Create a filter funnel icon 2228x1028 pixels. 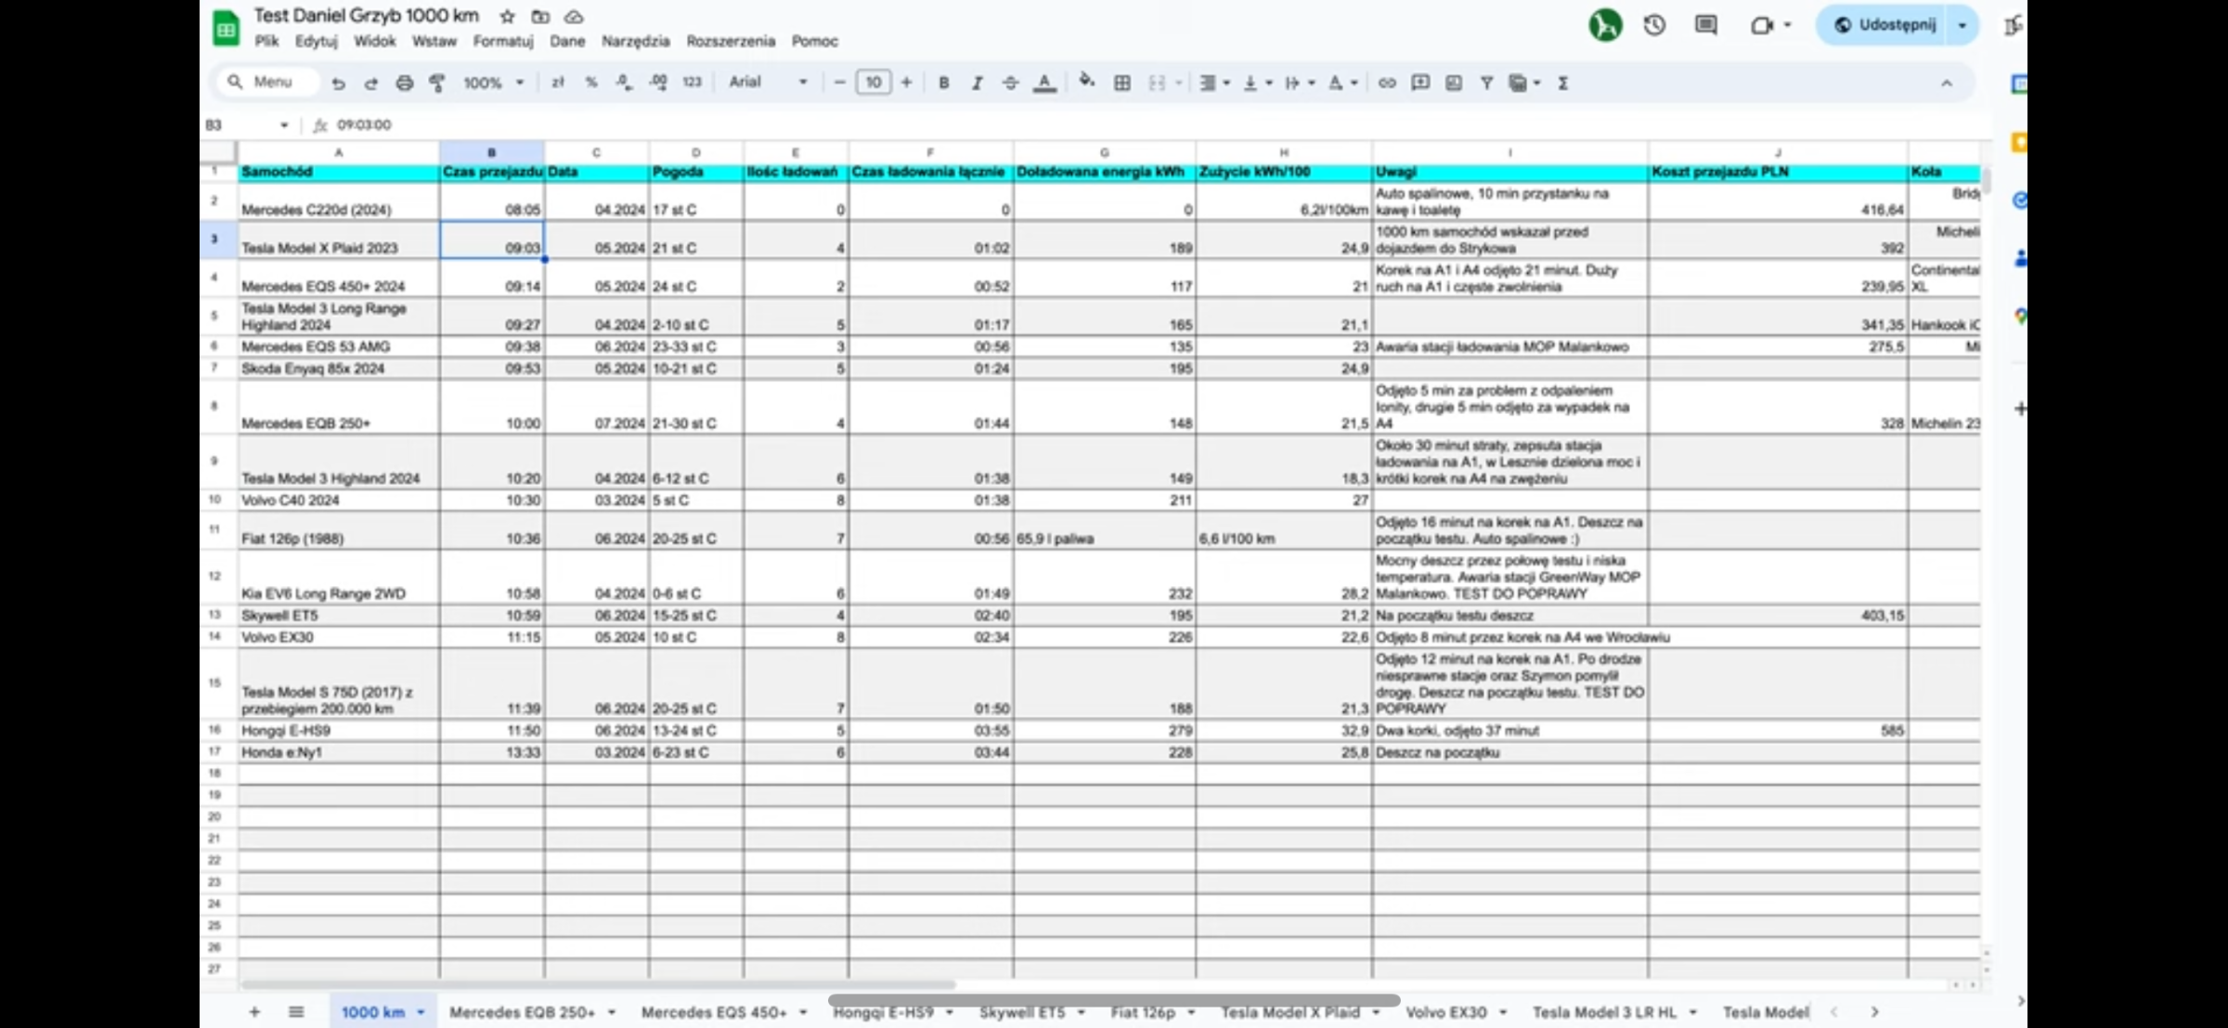click(x=1486, y=83)
